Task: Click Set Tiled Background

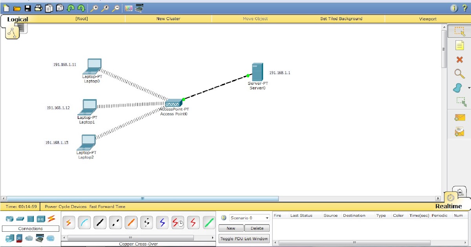Action: tap(341, 18)
